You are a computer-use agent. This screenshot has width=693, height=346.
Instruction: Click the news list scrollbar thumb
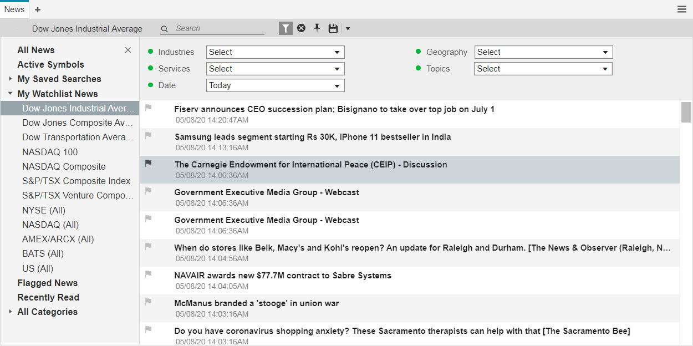(686, 112)
